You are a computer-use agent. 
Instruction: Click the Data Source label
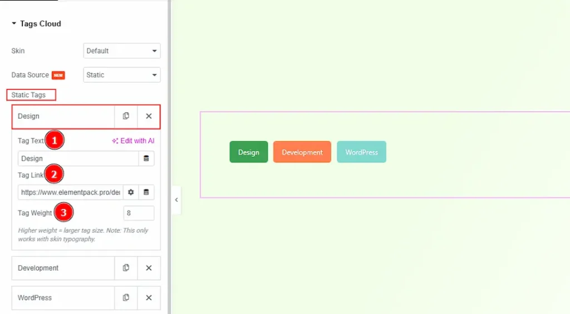[30, 75]
